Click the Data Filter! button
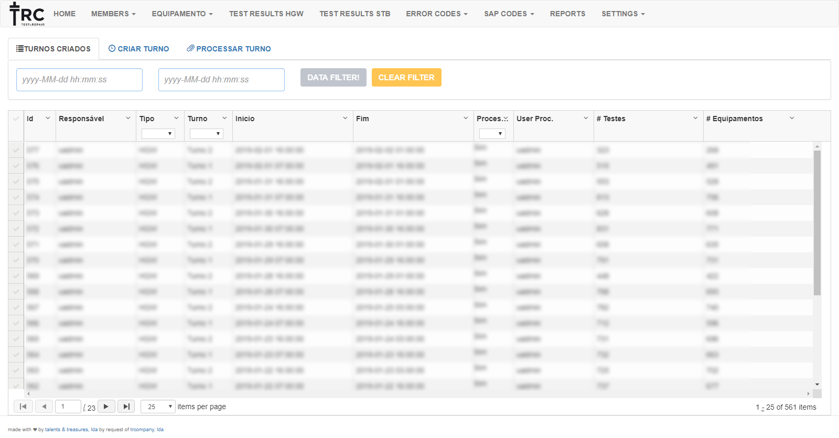The image size is (839, 438). tap(333, 78)
